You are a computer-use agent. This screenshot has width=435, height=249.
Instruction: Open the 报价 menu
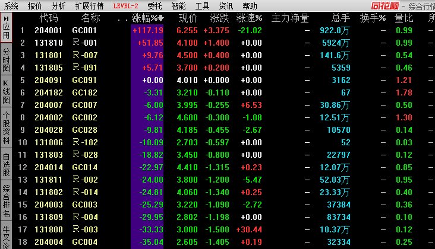[35, 6]
